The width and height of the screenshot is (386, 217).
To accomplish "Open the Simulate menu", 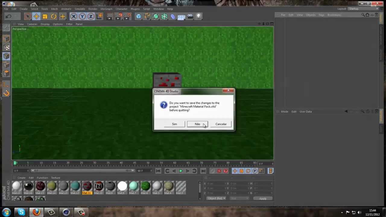I will click(80, 9).
